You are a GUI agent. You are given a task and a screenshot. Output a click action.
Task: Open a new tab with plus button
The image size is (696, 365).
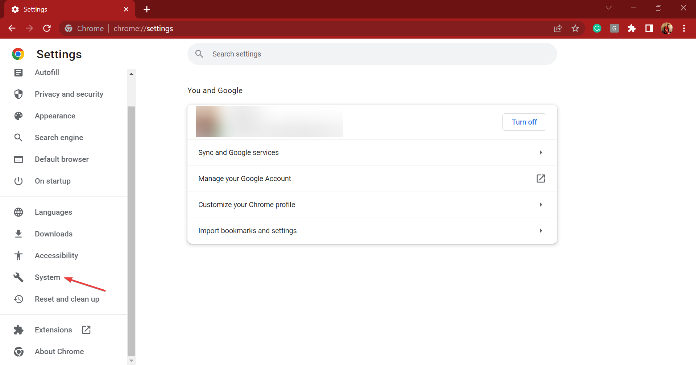click(x=147, y=9)
